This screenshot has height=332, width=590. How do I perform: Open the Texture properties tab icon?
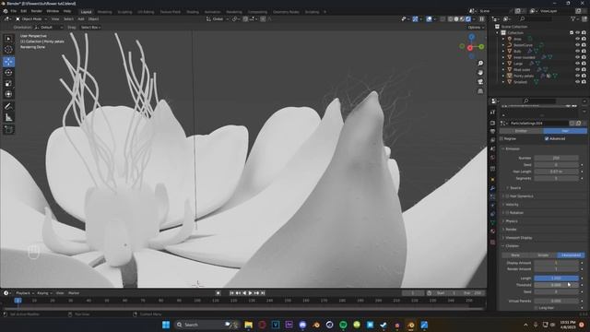pyautogui.click(x=492, y=242)
